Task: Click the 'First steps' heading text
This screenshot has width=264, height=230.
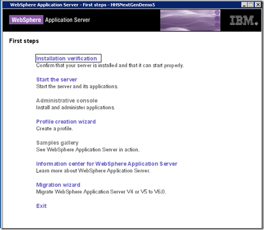Action: [x=24, y=41]
